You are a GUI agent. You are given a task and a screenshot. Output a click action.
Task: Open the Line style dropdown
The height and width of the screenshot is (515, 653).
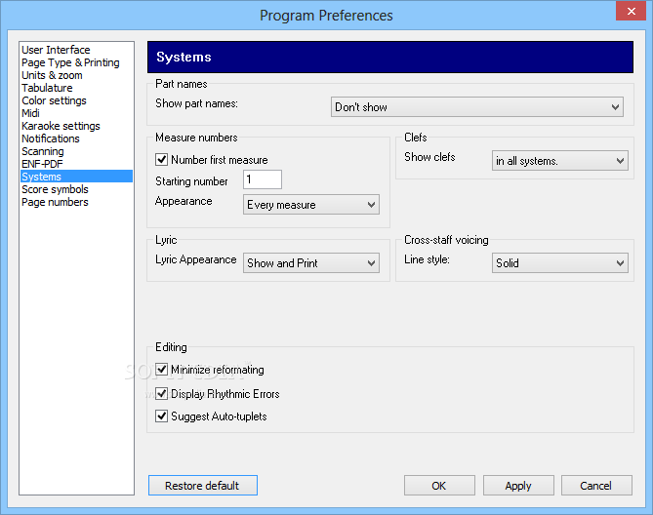tap(559, 263)
